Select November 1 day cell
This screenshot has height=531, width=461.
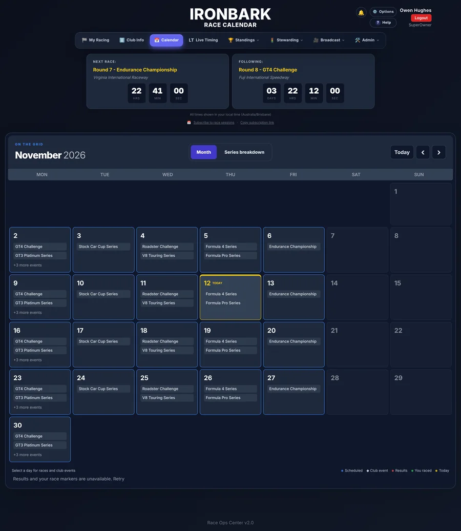(421, 204)
